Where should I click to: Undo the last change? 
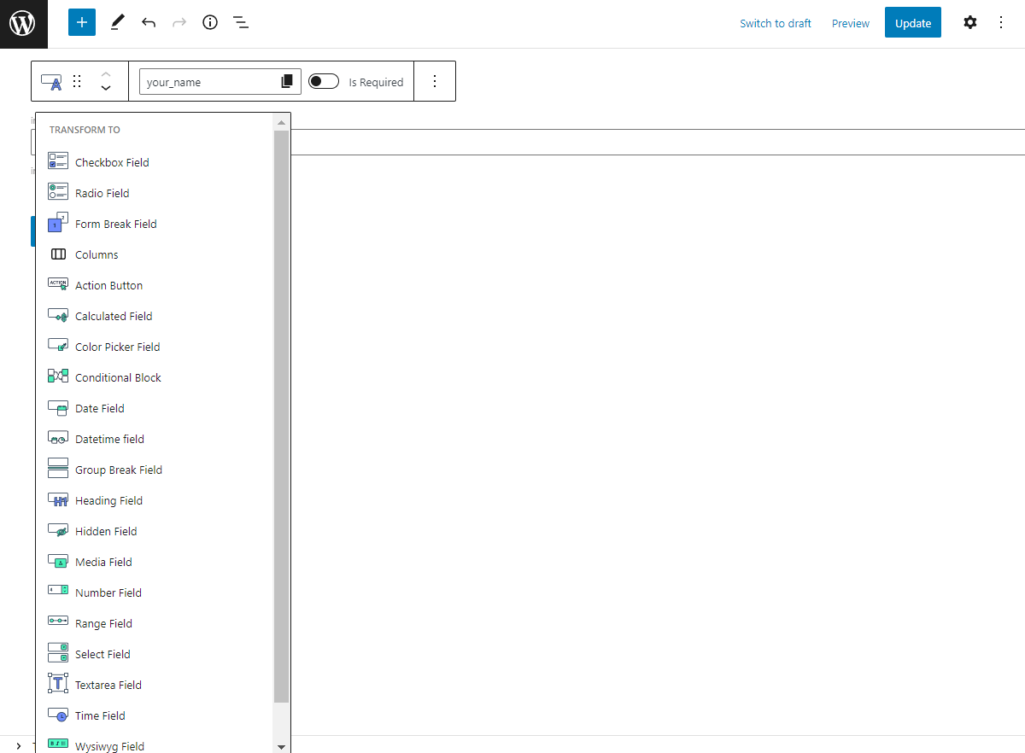(x=148, y=22)
